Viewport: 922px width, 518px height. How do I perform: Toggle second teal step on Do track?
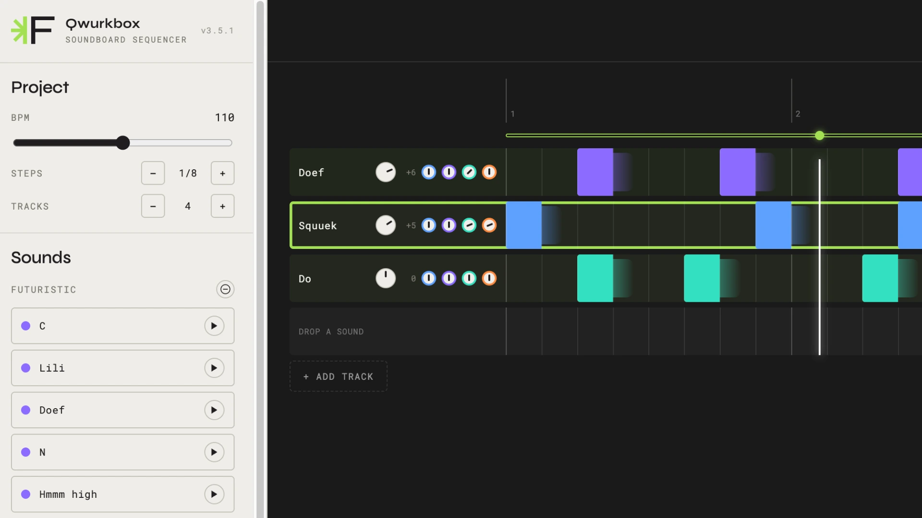(x=702, y=278)
